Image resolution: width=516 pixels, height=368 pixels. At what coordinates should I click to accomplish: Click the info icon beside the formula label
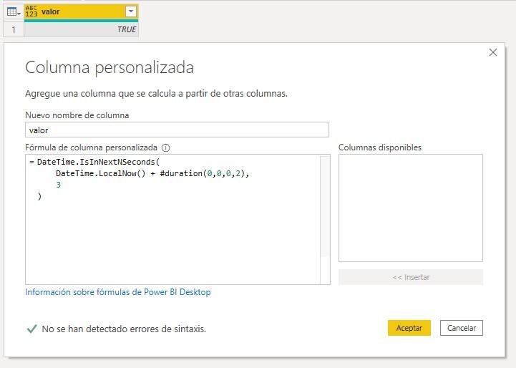point(166,147)
